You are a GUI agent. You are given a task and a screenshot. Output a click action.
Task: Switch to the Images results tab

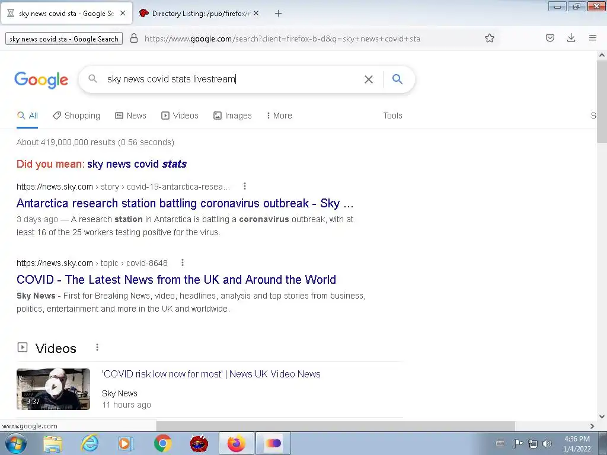point(232,116)
